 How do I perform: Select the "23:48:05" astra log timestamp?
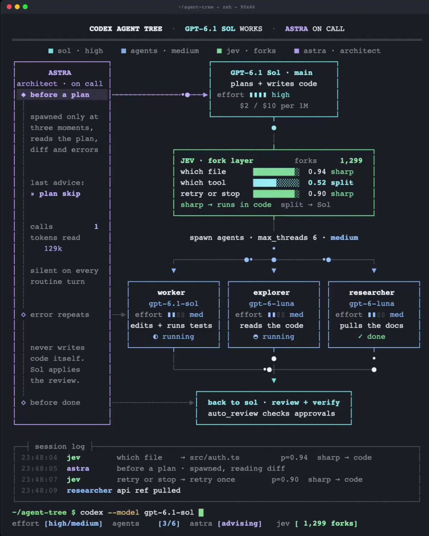coord(39,468)
